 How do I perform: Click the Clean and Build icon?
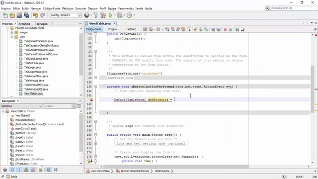[103, 15]
